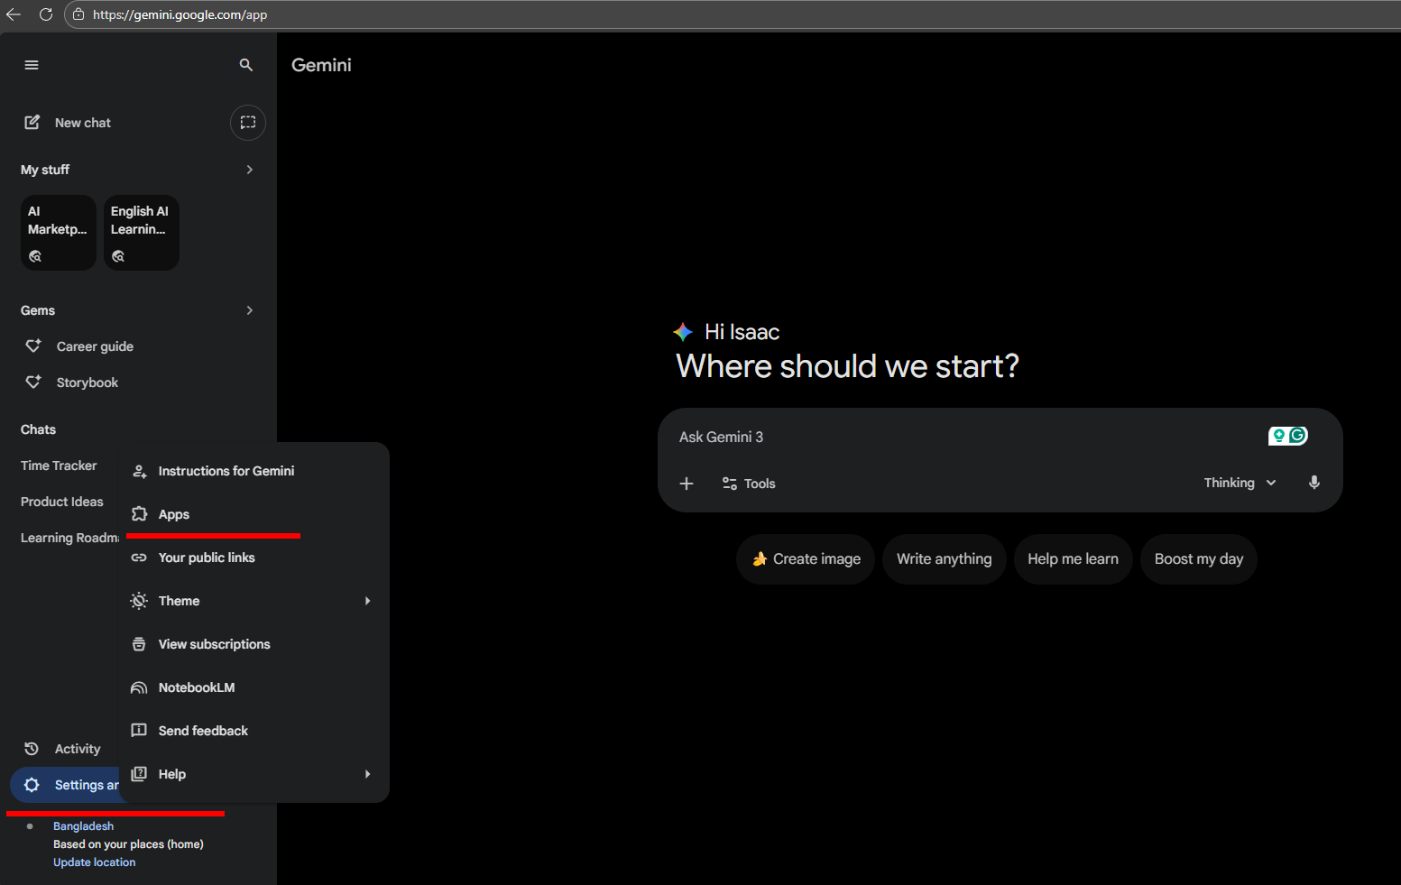Click the Settings gear icon
1401x885 pixels.
tap(32, 785)
